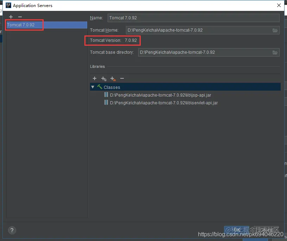Collapse the Classes tree node
This screenshot has width=287, height=241.
pyautogui.click(x=93, y=87)
